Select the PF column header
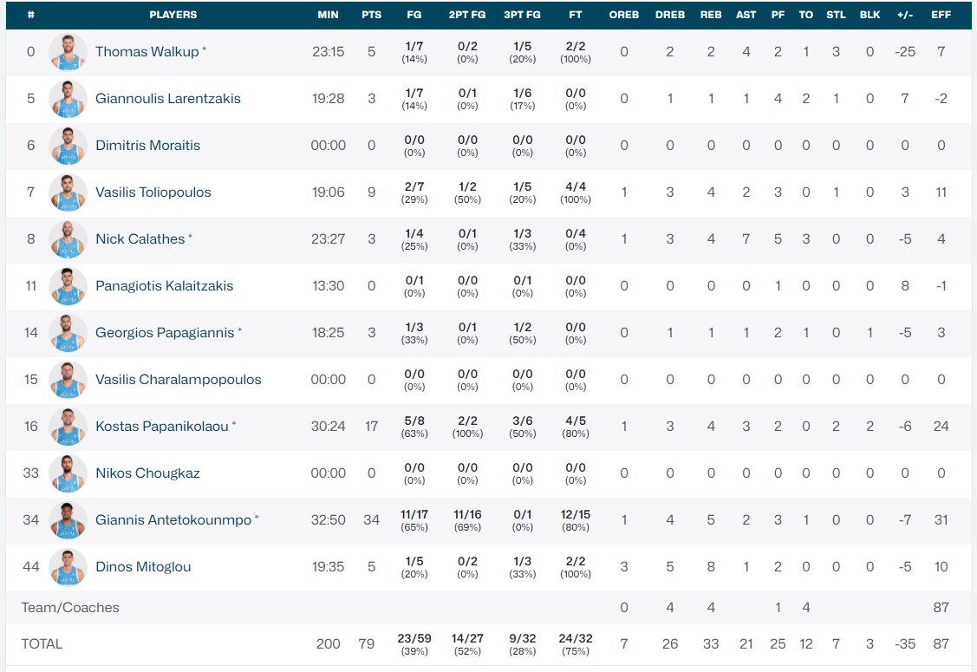Screen dimensions: 977x672 click(778, 15)
